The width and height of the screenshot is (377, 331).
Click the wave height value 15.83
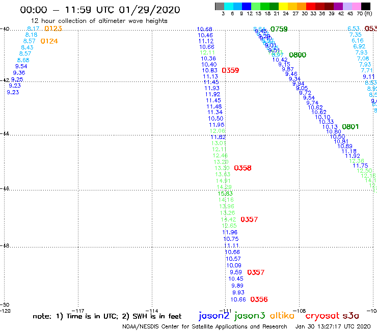(x=225, y=194)
